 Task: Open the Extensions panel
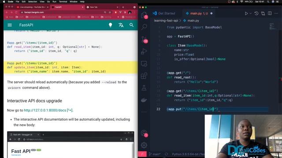click(144, 76)
